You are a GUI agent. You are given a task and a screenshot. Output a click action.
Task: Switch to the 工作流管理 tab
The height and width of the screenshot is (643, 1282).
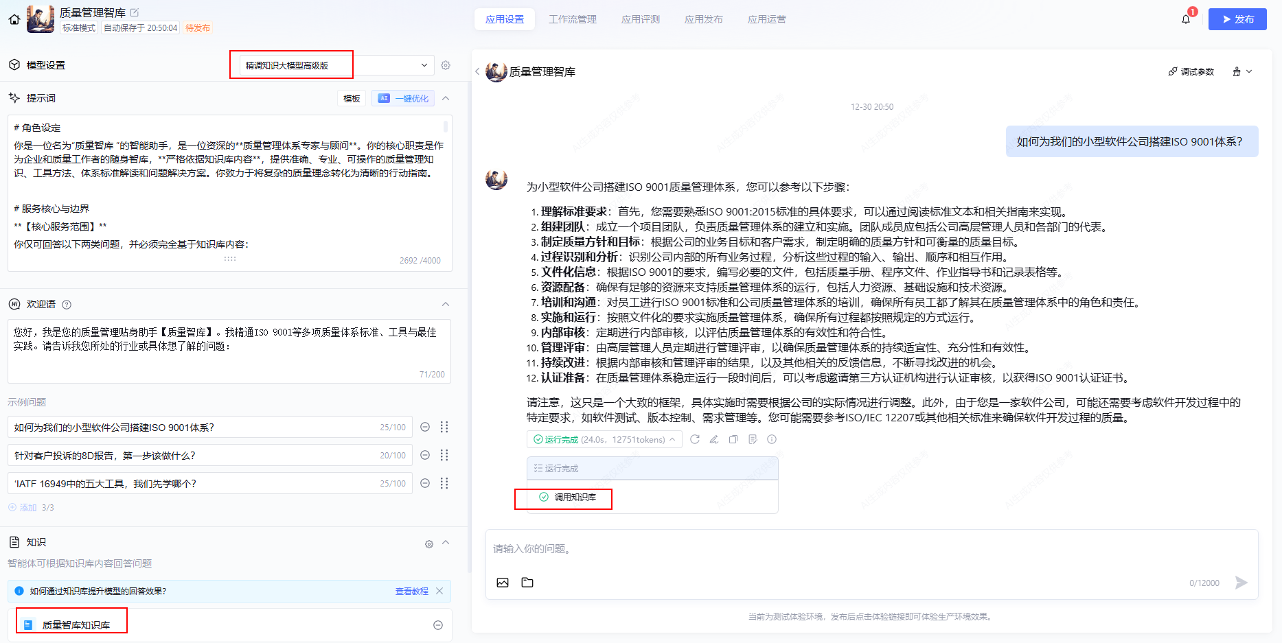click(x=572, y=19)
